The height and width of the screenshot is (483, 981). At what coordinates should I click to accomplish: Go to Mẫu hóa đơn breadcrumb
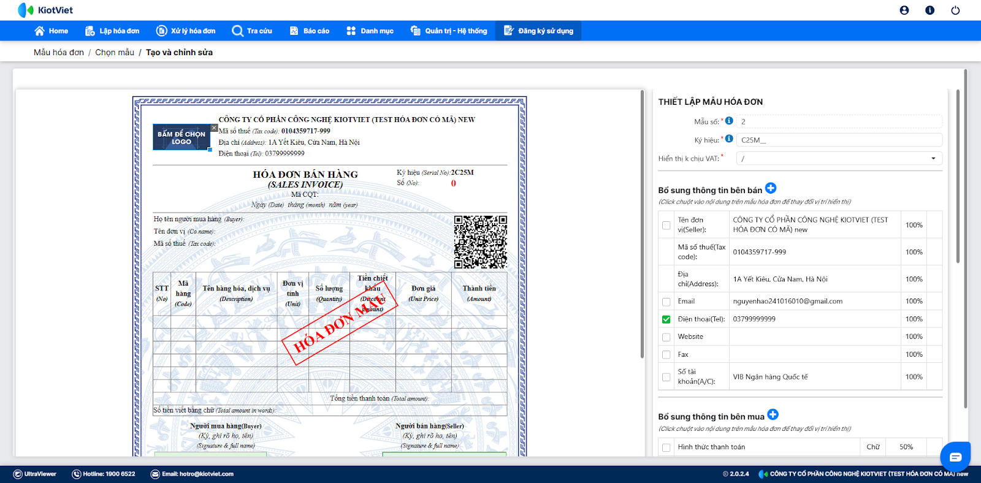pos(59,52)
